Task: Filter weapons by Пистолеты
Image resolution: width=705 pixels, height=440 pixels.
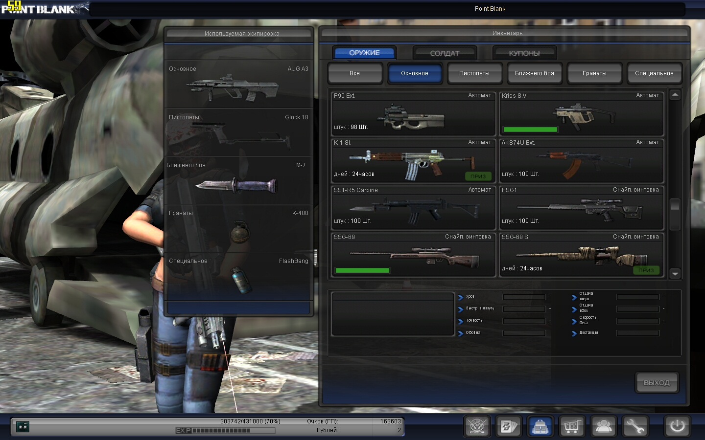Action: coord(474,73)
